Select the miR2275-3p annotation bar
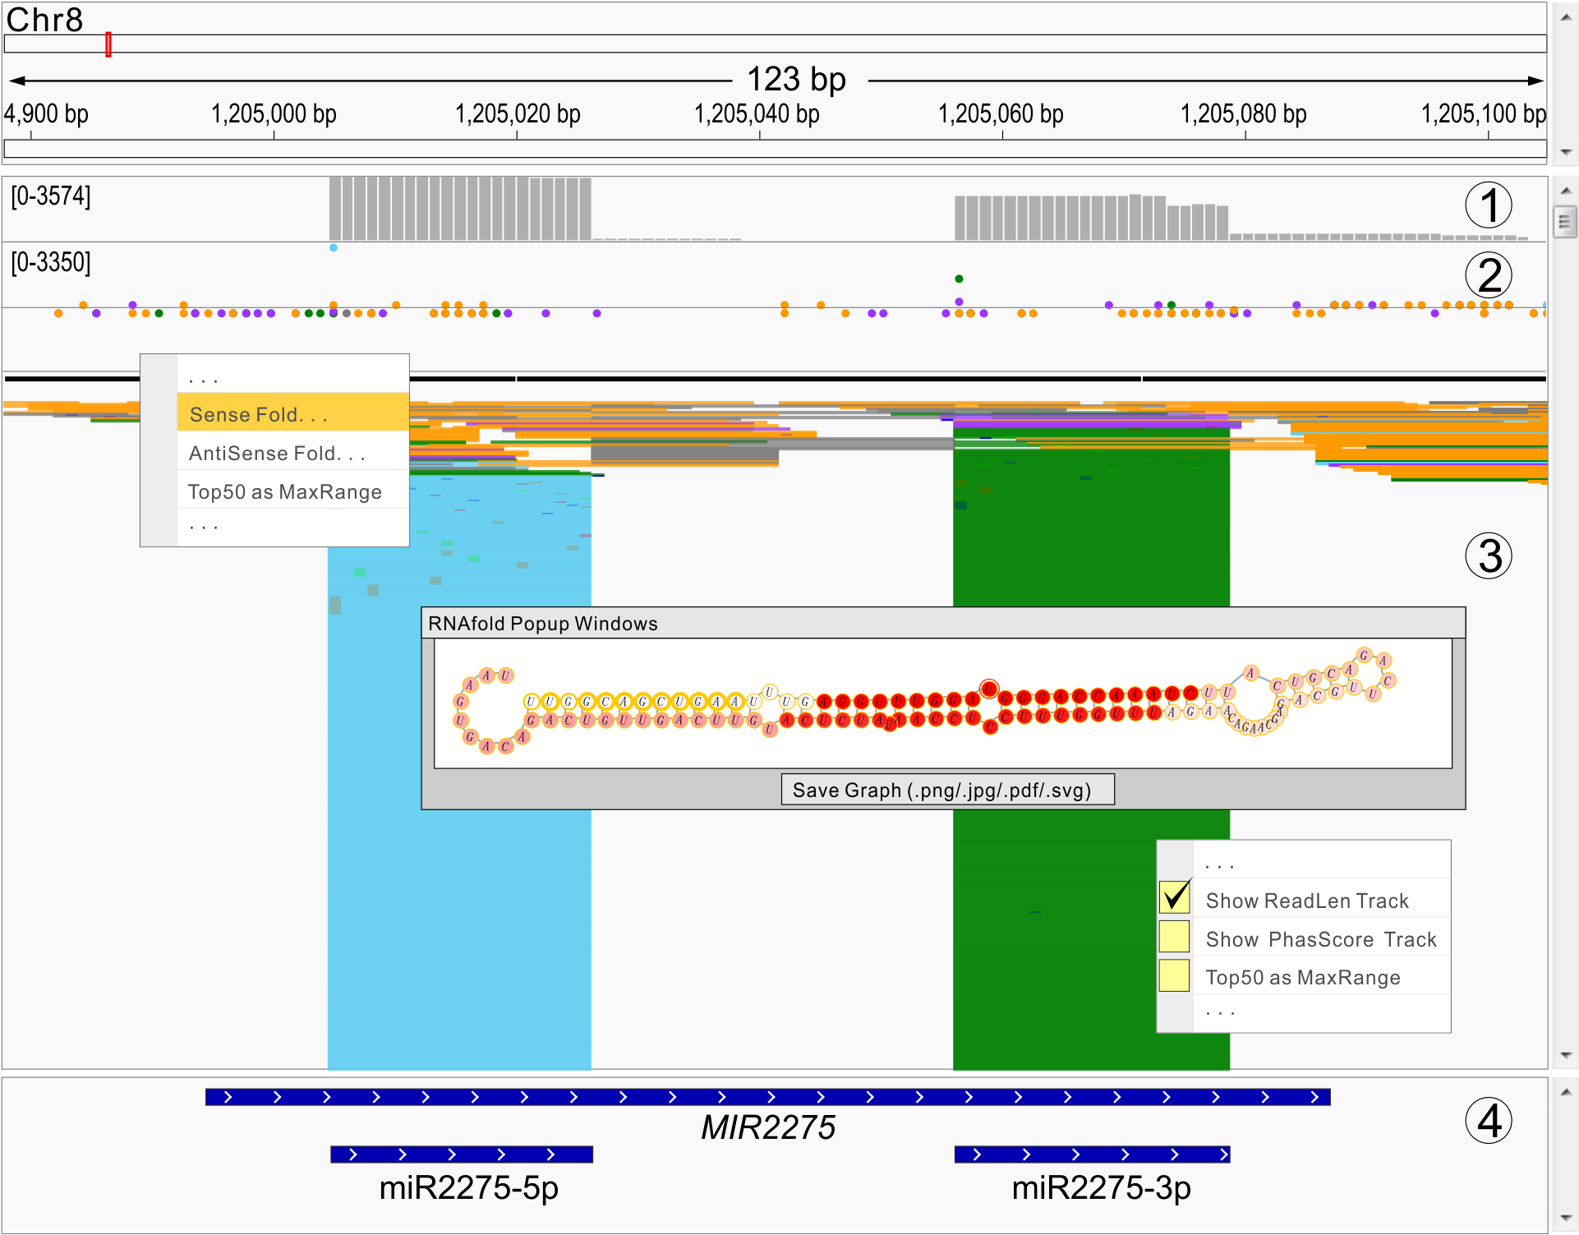1579x1235 pixels. 1091,1154
